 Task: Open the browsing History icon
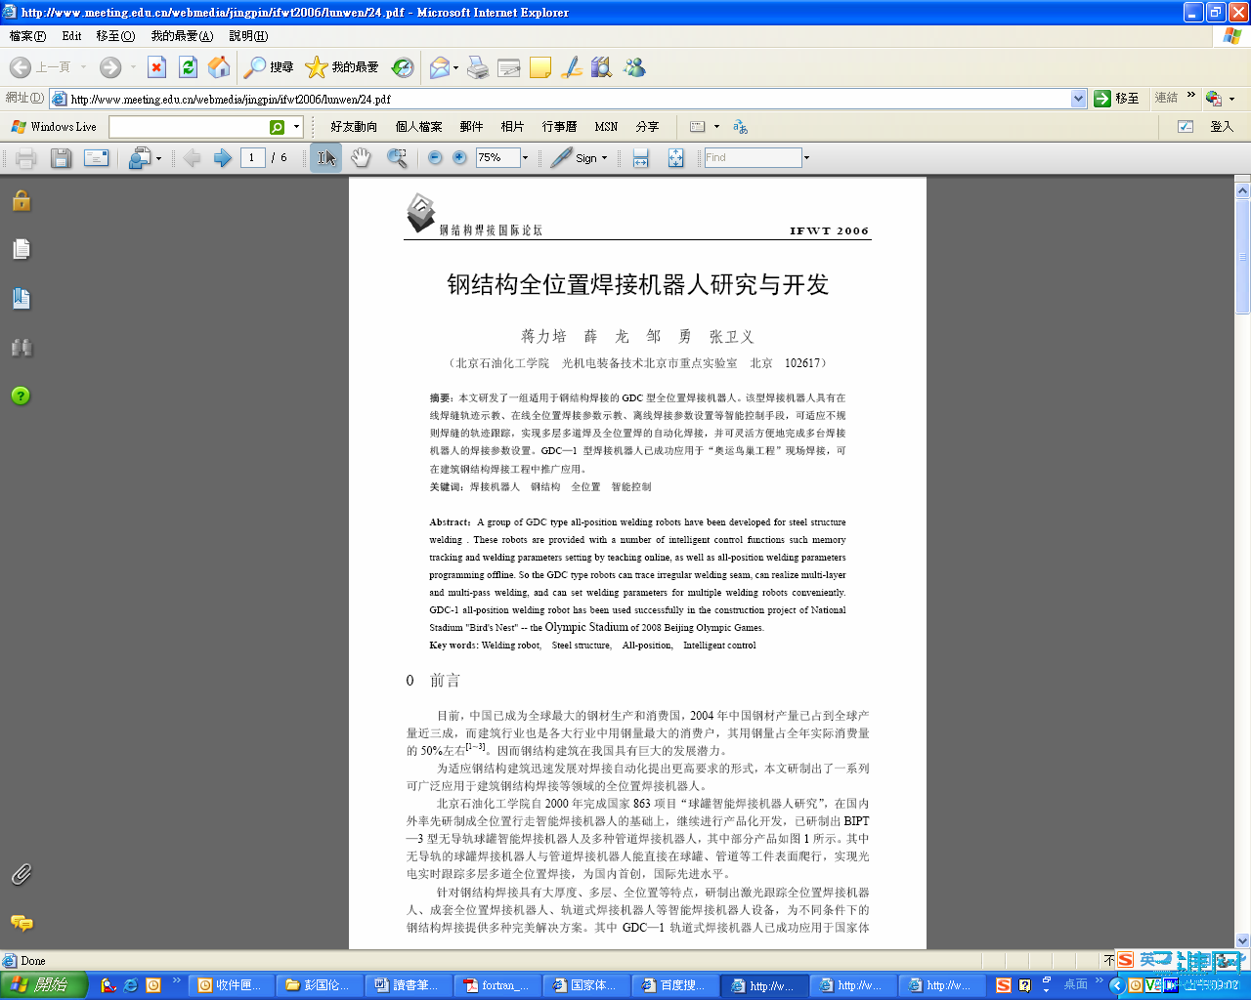coord(403,66)
